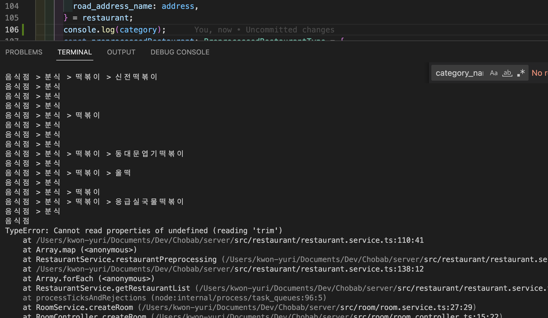Select the TERMINAL tab
Screen dimensions: 548x318
75,52
